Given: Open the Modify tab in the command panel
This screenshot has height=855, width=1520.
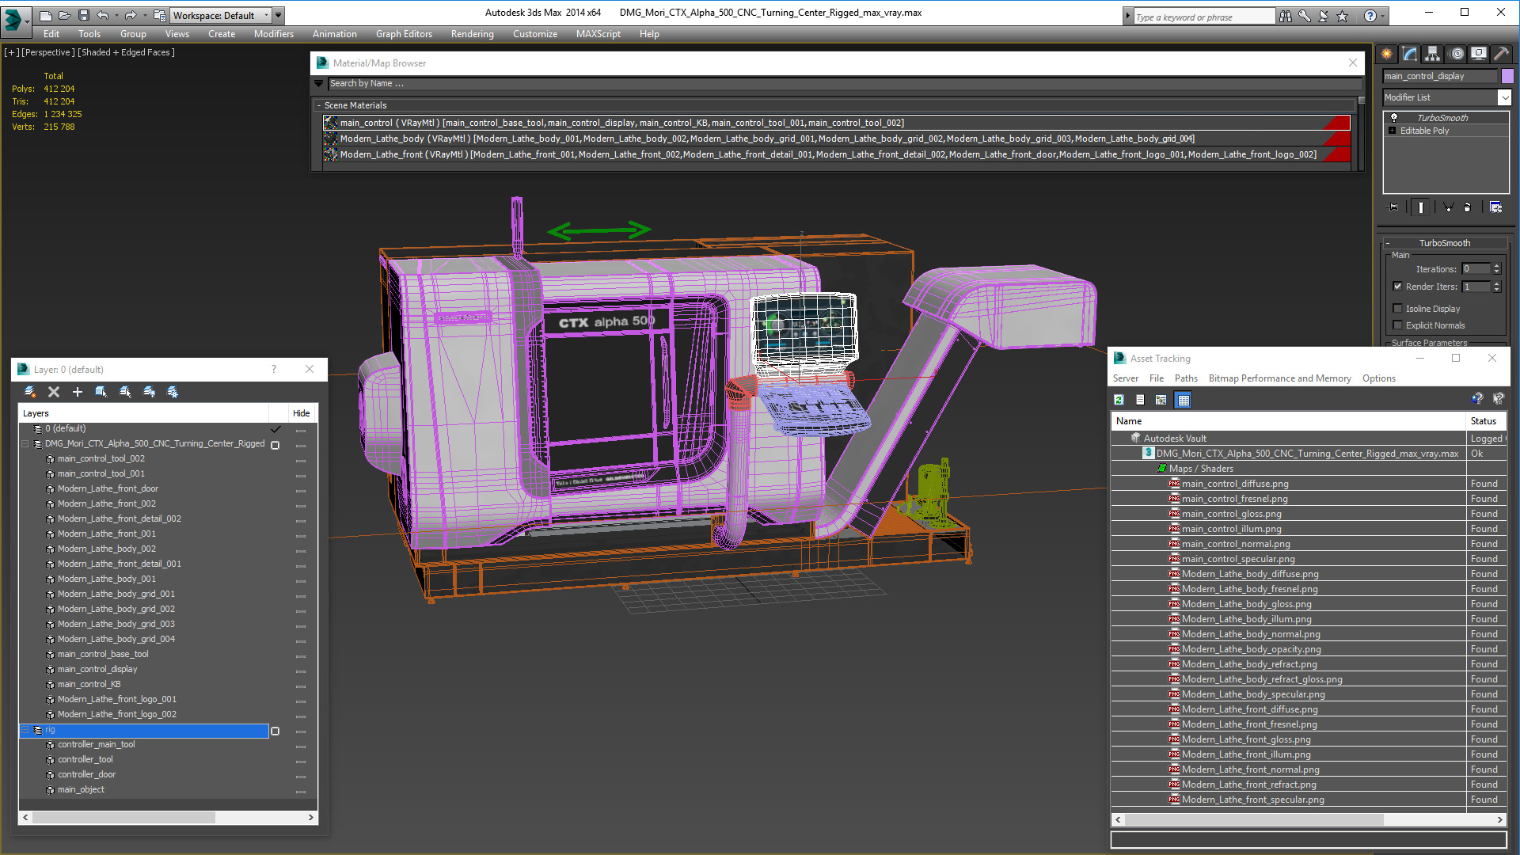Looking at the screenshot, I should 1410,54.
